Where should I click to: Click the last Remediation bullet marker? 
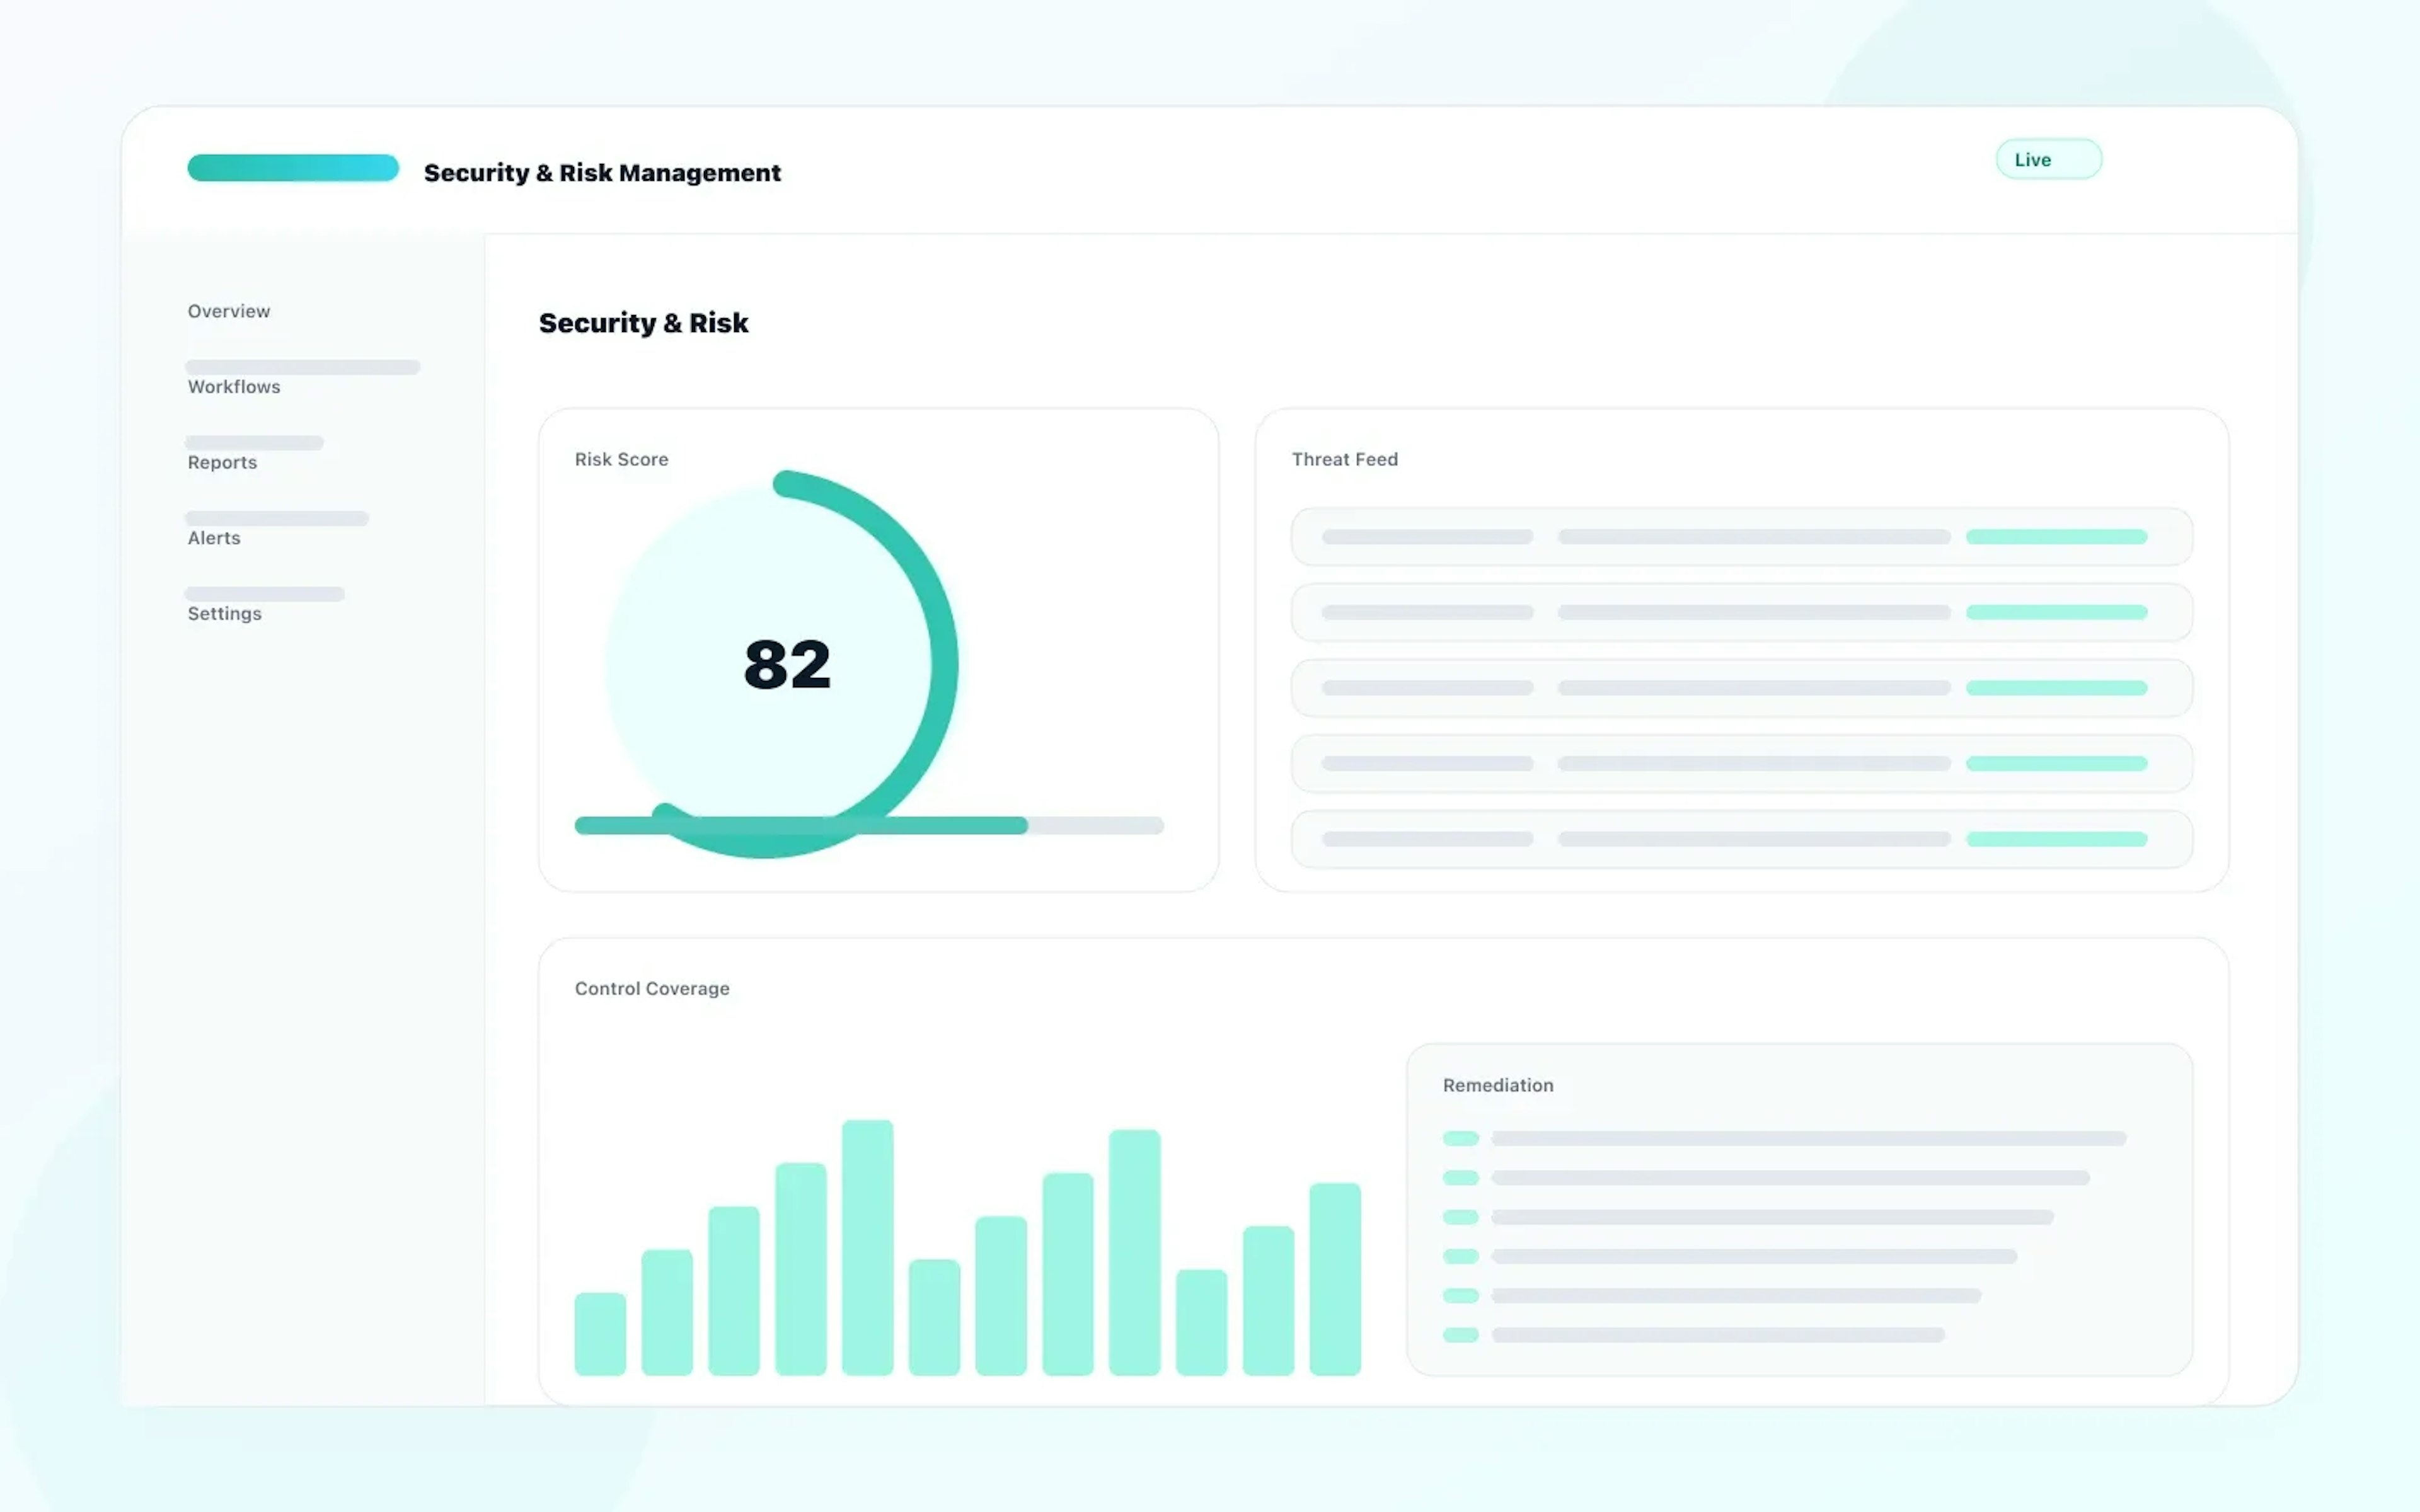[1461, 1333]
